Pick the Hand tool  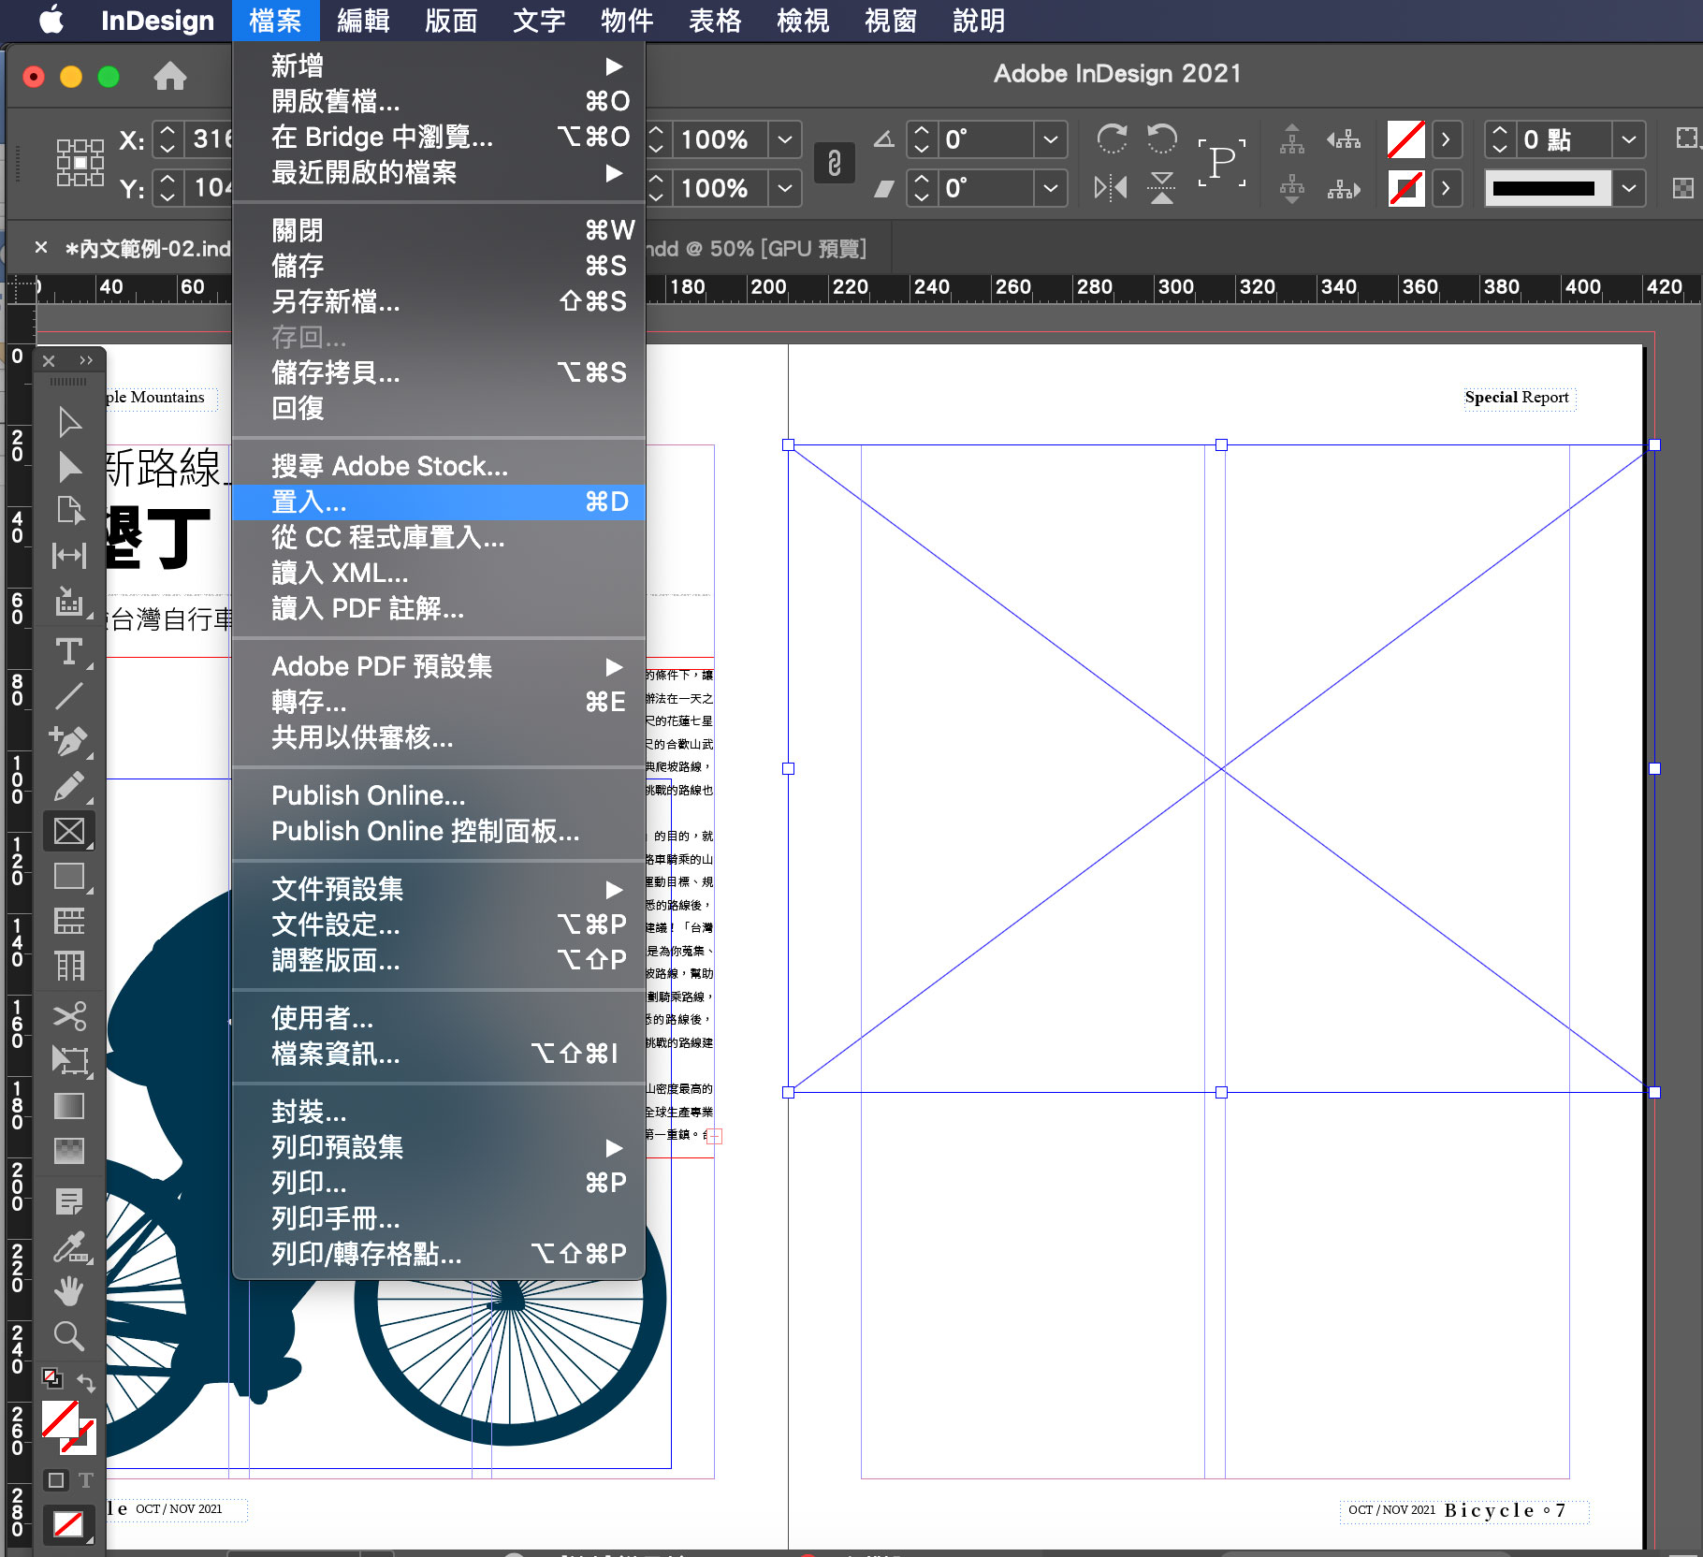pos(68,1291)
